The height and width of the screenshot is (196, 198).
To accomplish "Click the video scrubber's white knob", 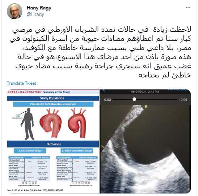I will click(x=134, y=99).
